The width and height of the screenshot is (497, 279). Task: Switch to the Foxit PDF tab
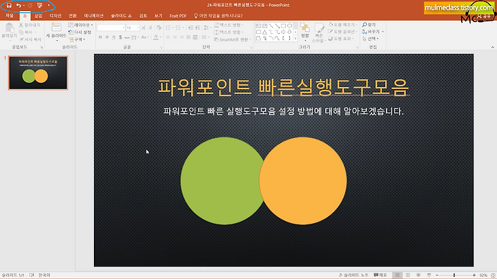178,15
